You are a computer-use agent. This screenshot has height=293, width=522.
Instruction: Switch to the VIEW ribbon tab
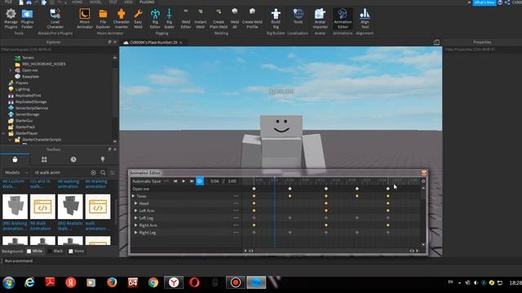pos(128,2)
